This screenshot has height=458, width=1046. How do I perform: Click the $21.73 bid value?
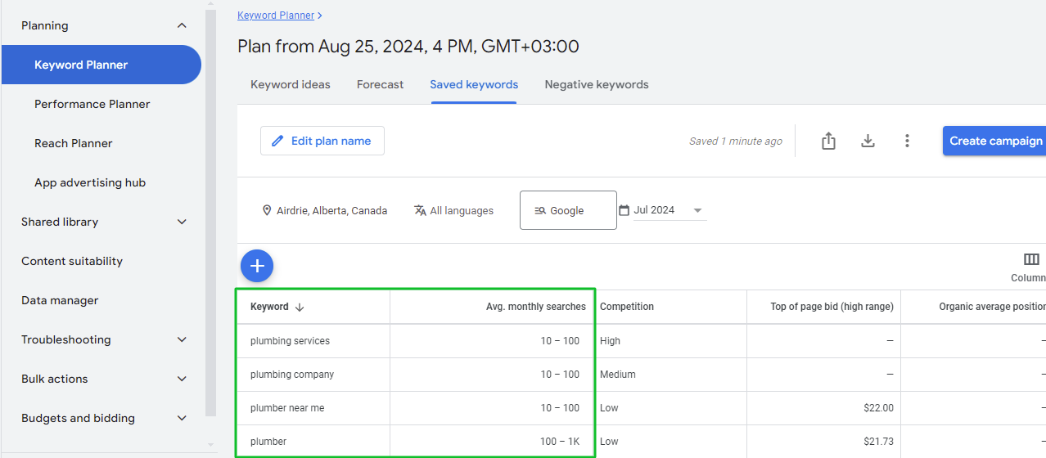(x=878, y=442)
